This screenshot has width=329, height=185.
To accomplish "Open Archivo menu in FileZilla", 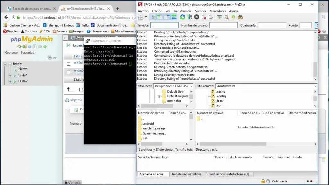I will point(143,11).
